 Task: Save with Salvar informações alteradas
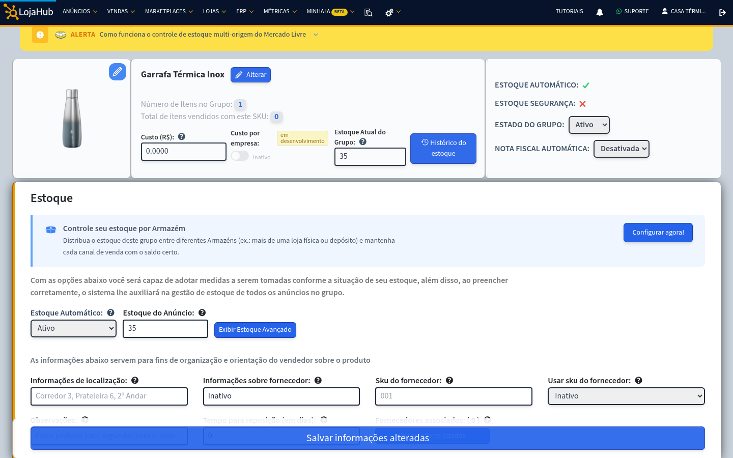tap(368, 438)
